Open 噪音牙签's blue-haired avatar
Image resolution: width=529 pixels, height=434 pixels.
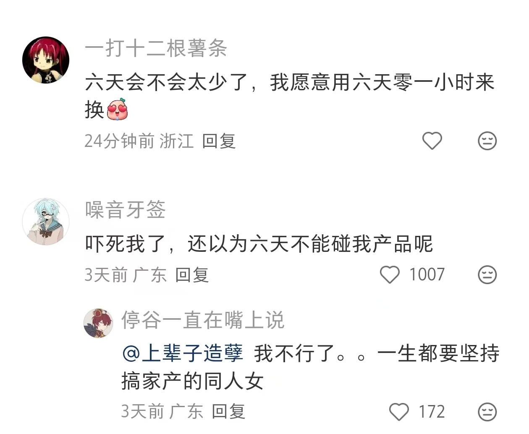pos(46,222)
